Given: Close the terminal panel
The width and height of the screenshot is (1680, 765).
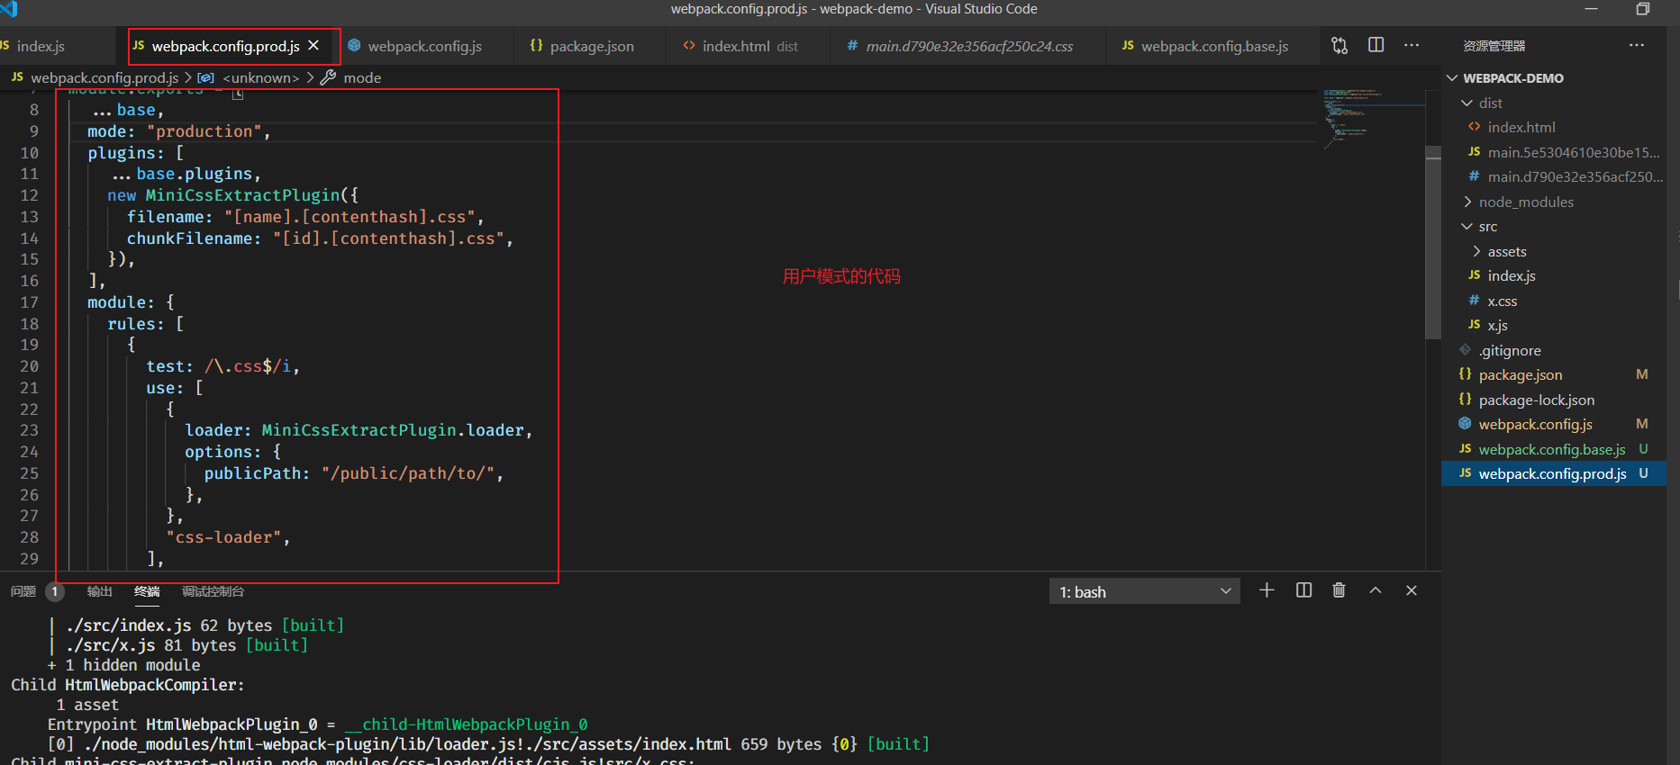Looking at the screenshot, I should pyautogui.click(x=1412, y=590).
